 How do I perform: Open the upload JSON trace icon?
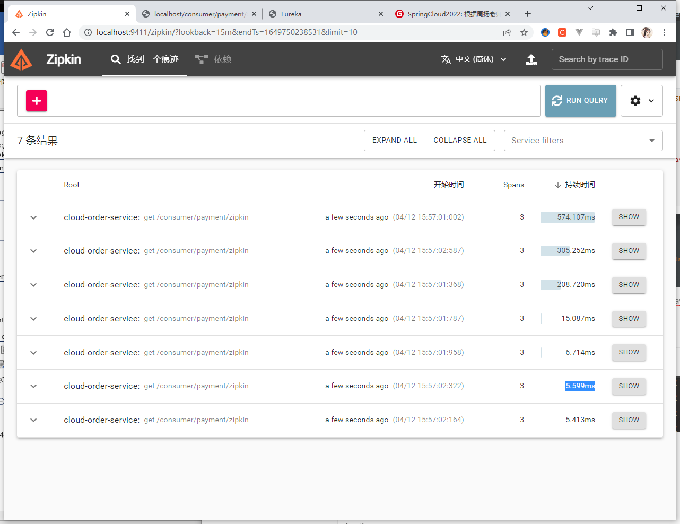pos(531,59)
